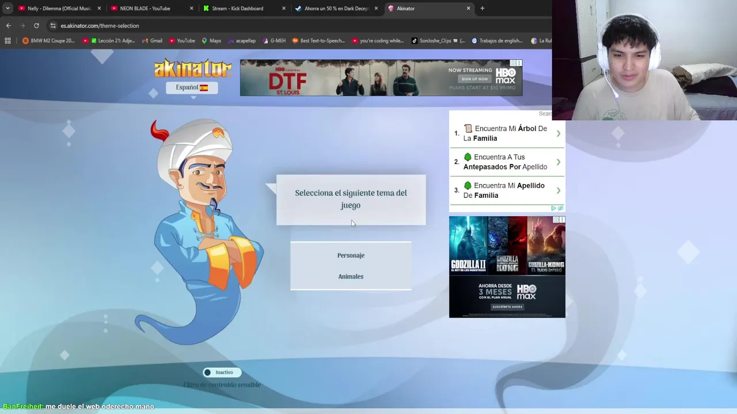737x414 pixels.
Task: Open a new browser tab
Action: coord(482,8)
